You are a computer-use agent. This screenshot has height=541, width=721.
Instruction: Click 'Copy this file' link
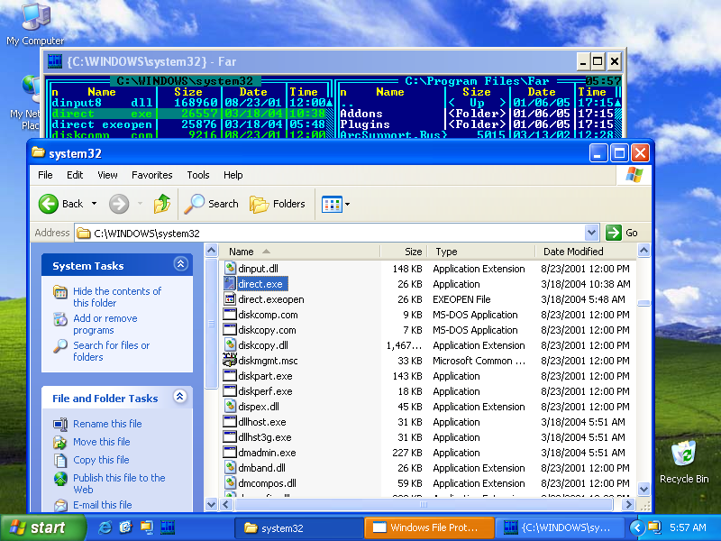tap(101, 460)
